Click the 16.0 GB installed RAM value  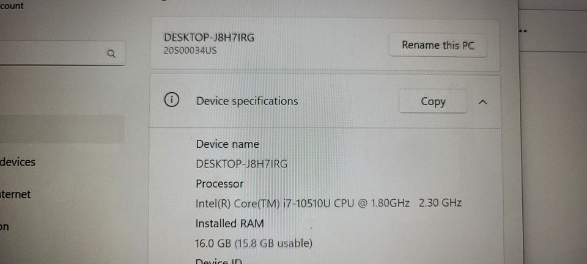click(254, 243)
